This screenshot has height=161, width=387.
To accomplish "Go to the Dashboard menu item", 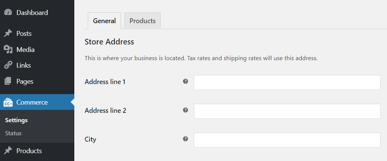I will point(32,13).
